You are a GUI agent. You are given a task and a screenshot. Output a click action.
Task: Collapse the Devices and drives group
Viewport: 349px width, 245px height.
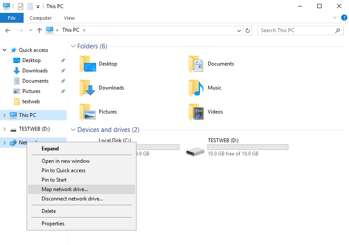coord(73,130)
